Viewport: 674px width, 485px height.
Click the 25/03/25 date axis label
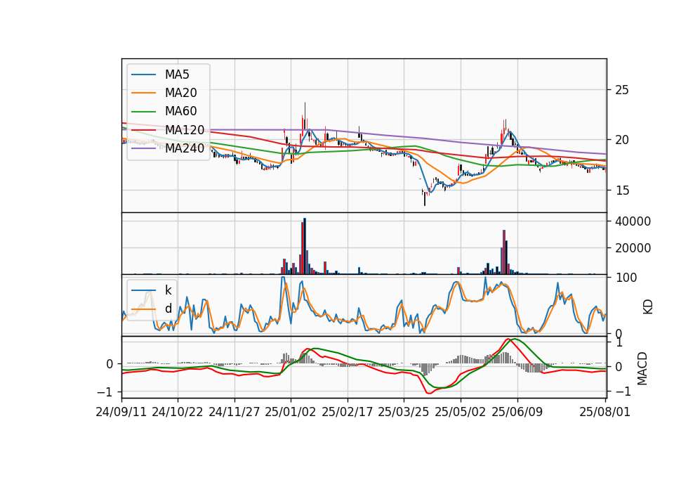[x=404, y=412]
